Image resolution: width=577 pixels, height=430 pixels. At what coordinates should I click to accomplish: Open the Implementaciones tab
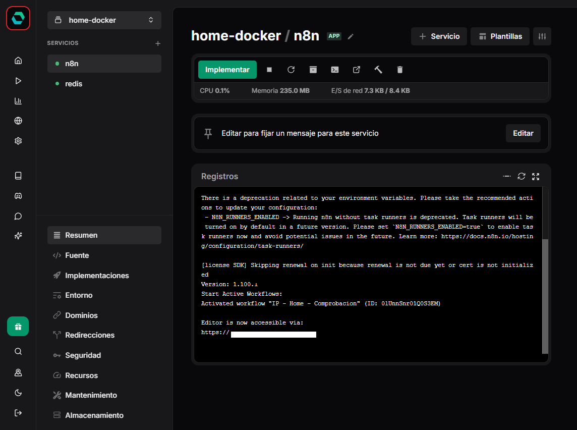pos(104,276)
